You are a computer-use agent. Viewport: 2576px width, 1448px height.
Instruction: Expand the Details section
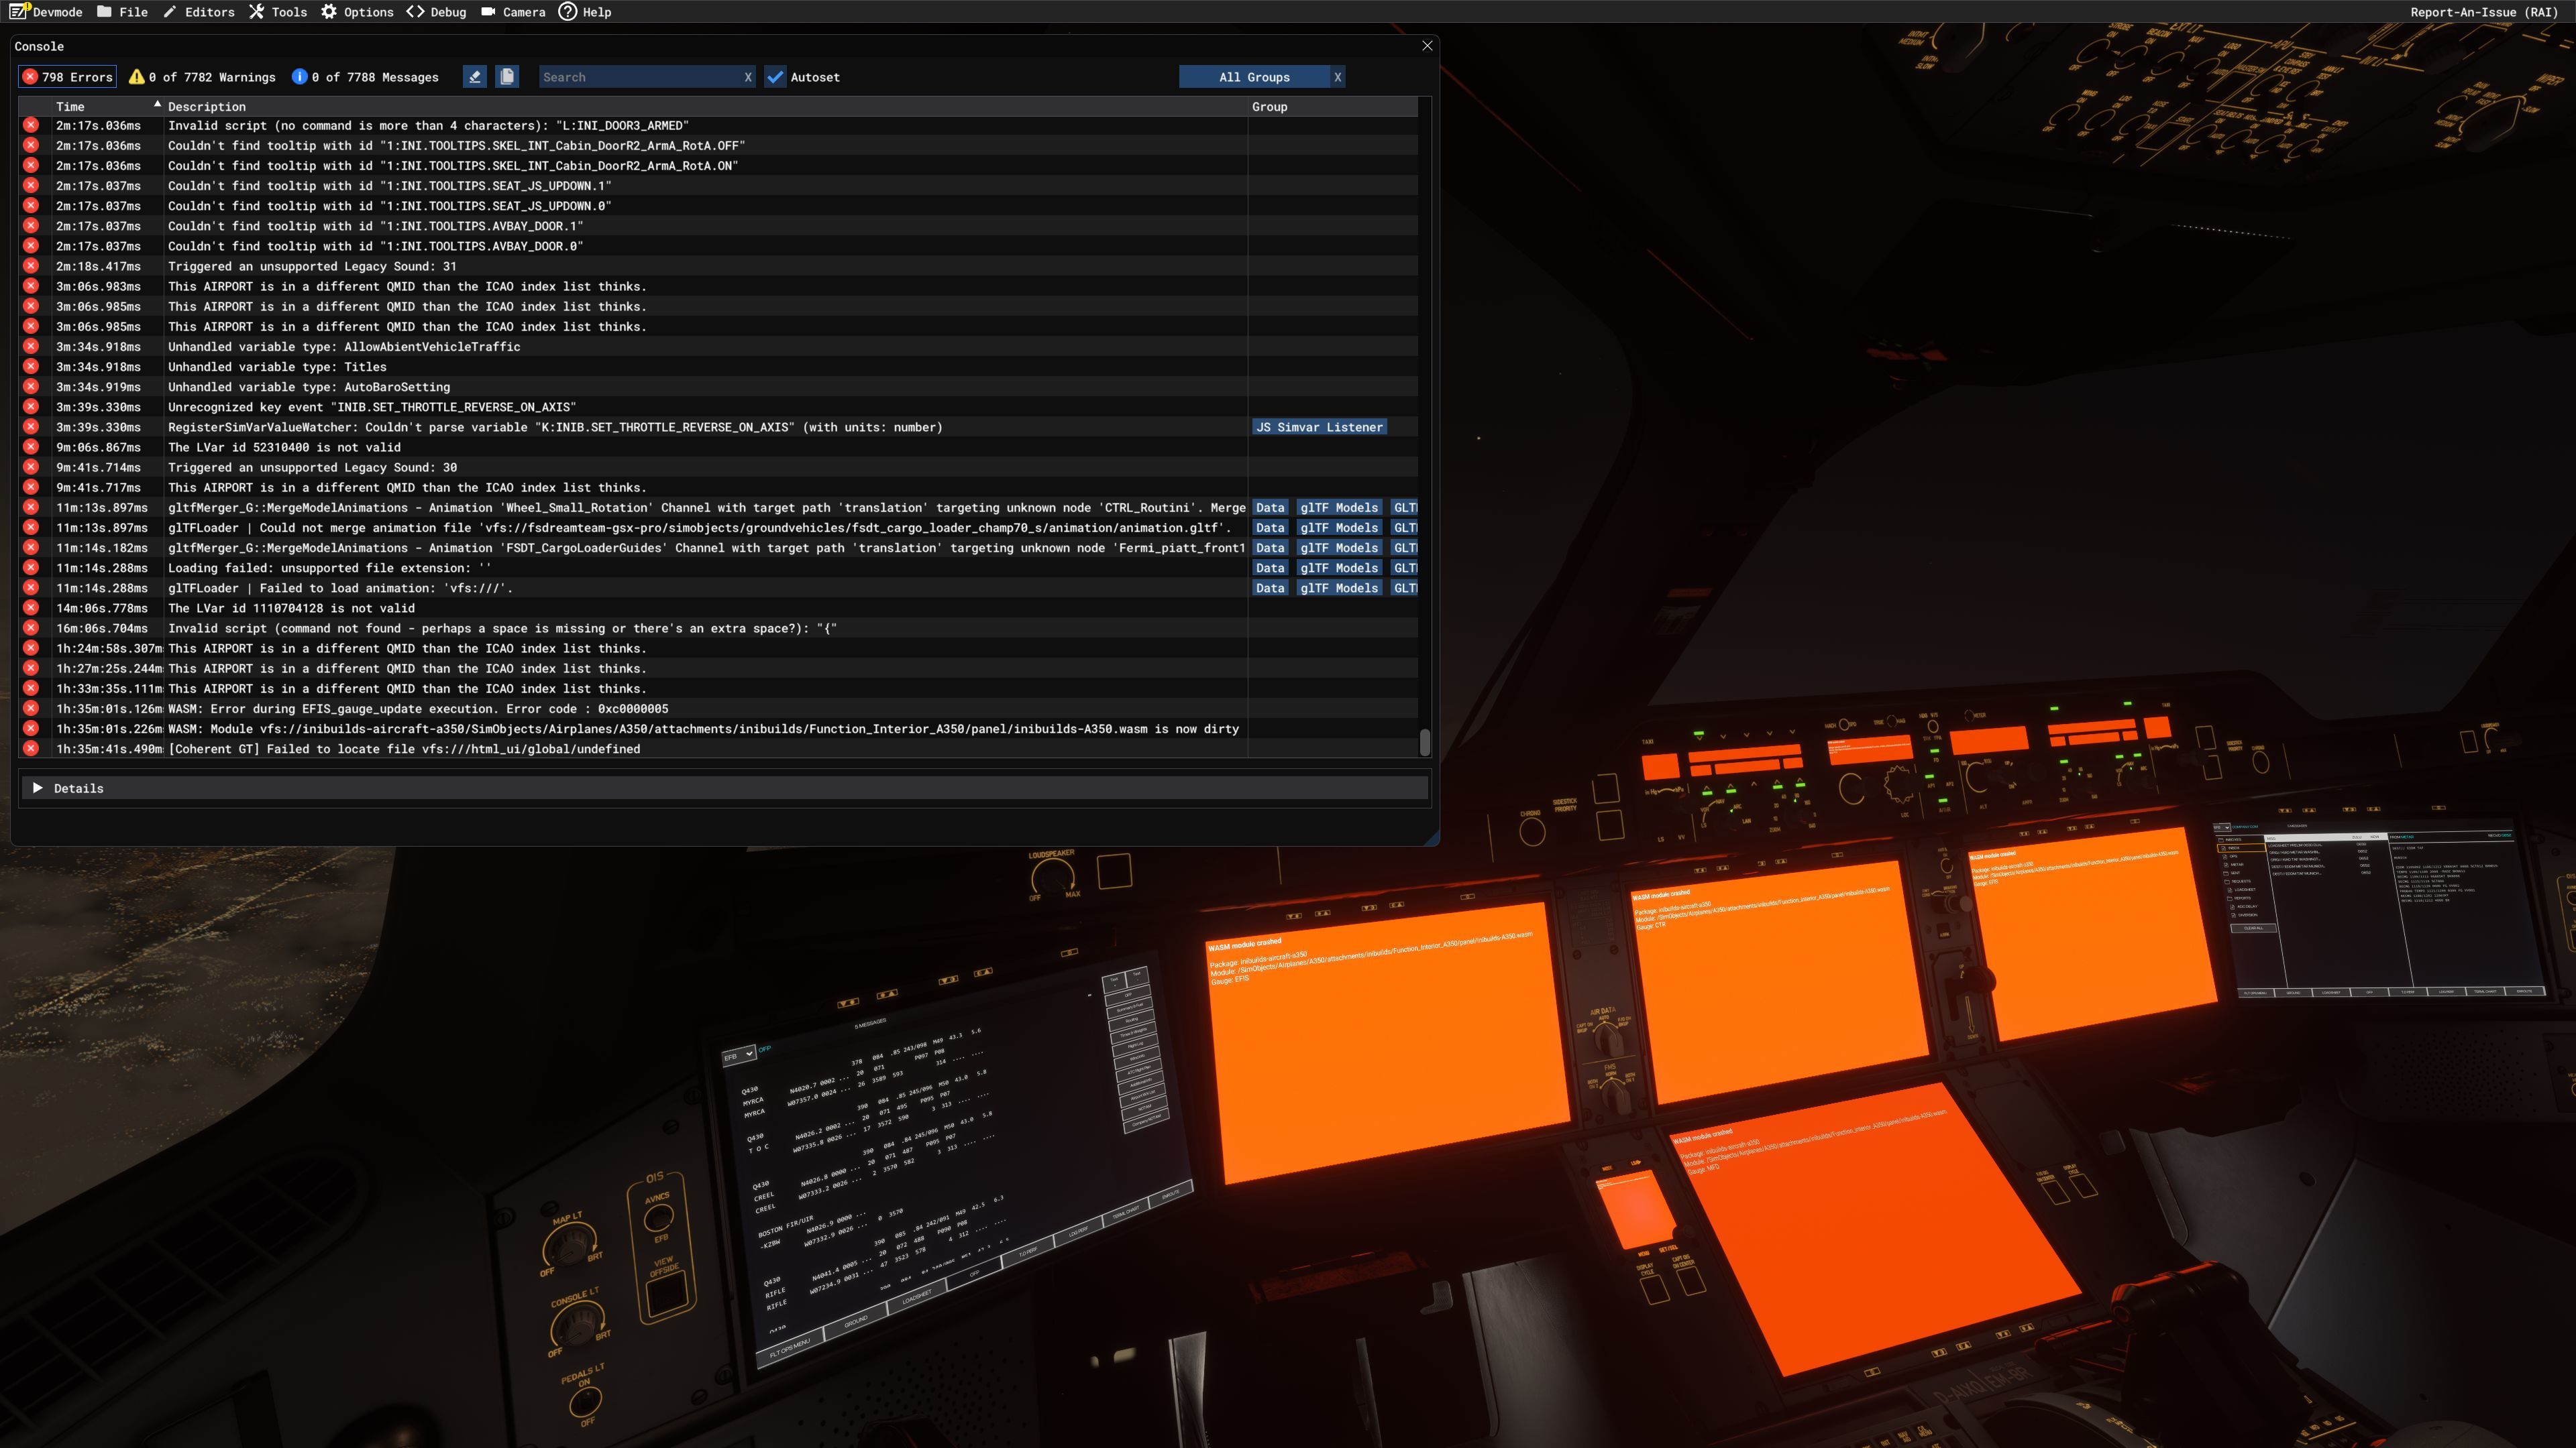pos(38,788)
